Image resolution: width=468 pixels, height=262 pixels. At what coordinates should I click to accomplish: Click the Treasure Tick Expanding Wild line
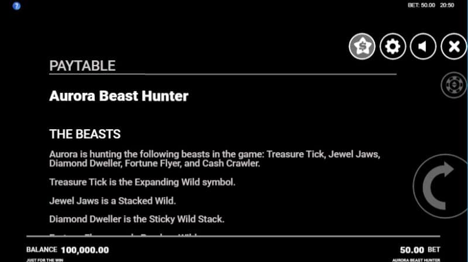point(142,182)
